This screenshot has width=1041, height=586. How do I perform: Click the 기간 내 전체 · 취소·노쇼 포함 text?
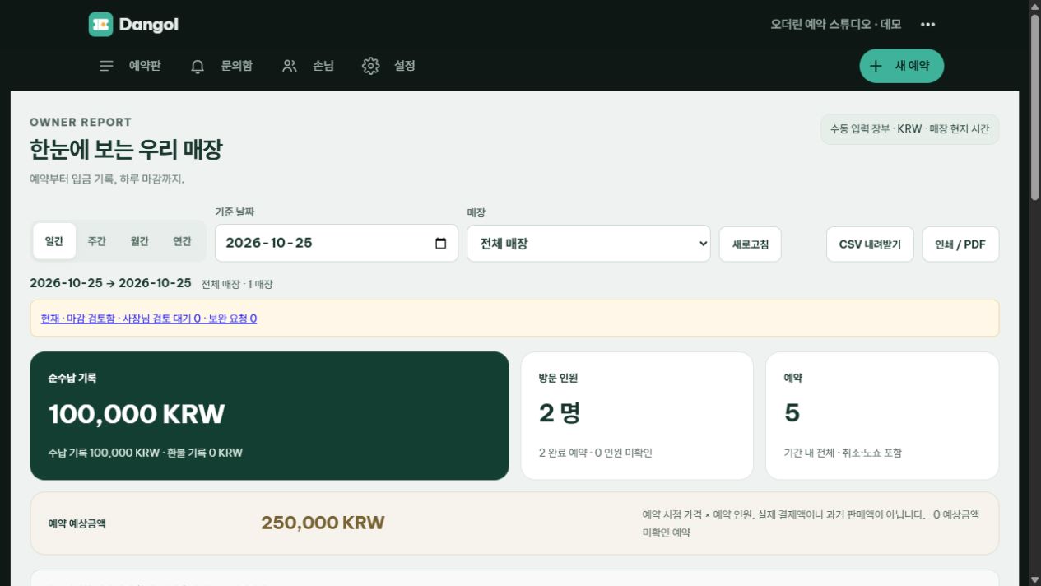(x=843, y=453)
